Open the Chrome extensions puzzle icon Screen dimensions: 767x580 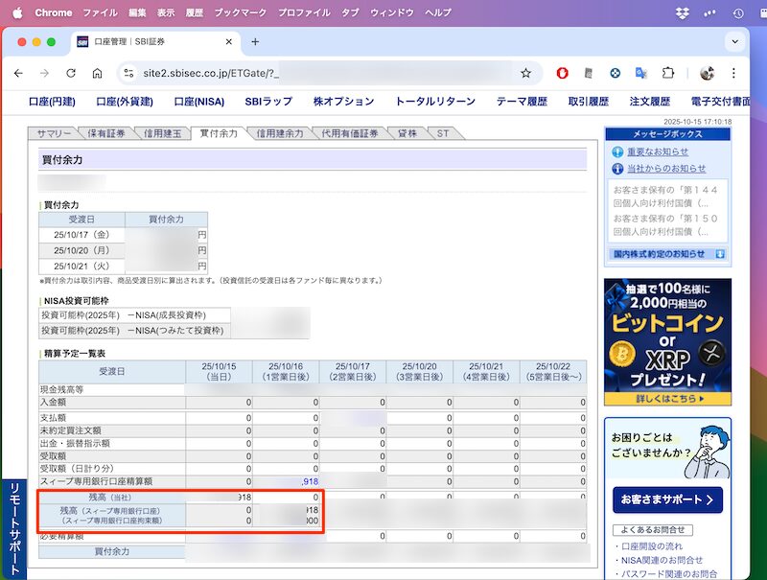pos(668,73)
